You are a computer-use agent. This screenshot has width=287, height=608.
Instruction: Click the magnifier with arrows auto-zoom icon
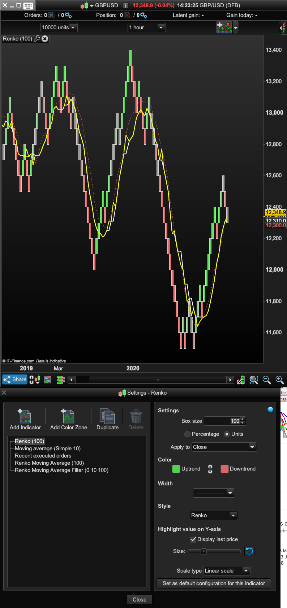[x=254, y=380]
